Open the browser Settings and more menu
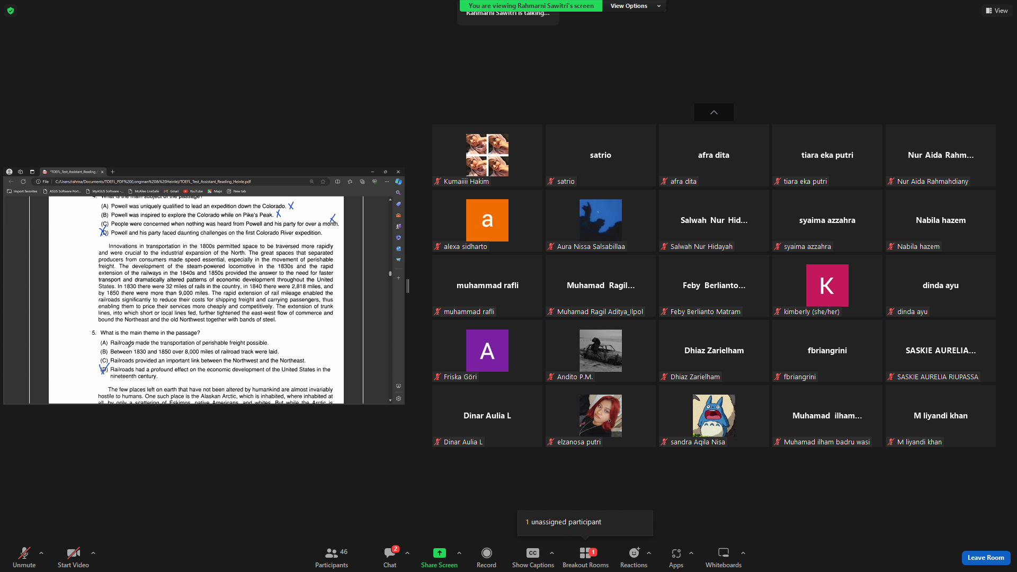 387,182
